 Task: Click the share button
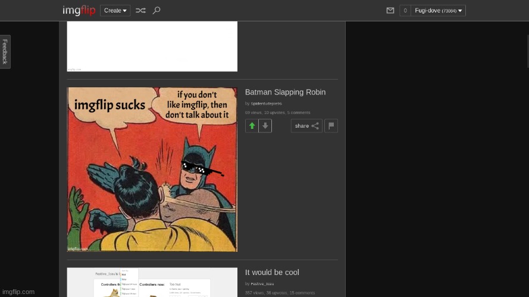click(x=306, y=126)
